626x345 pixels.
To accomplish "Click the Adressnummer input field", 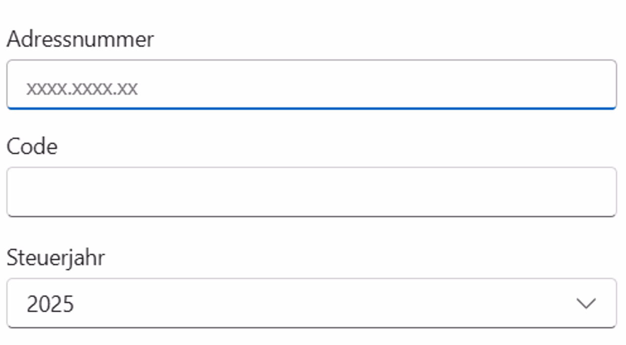I will [x=311, y=85].
